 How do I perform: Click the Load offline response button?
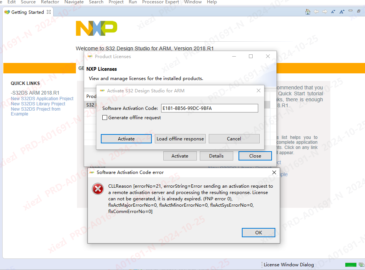click(x=180, y=139)
